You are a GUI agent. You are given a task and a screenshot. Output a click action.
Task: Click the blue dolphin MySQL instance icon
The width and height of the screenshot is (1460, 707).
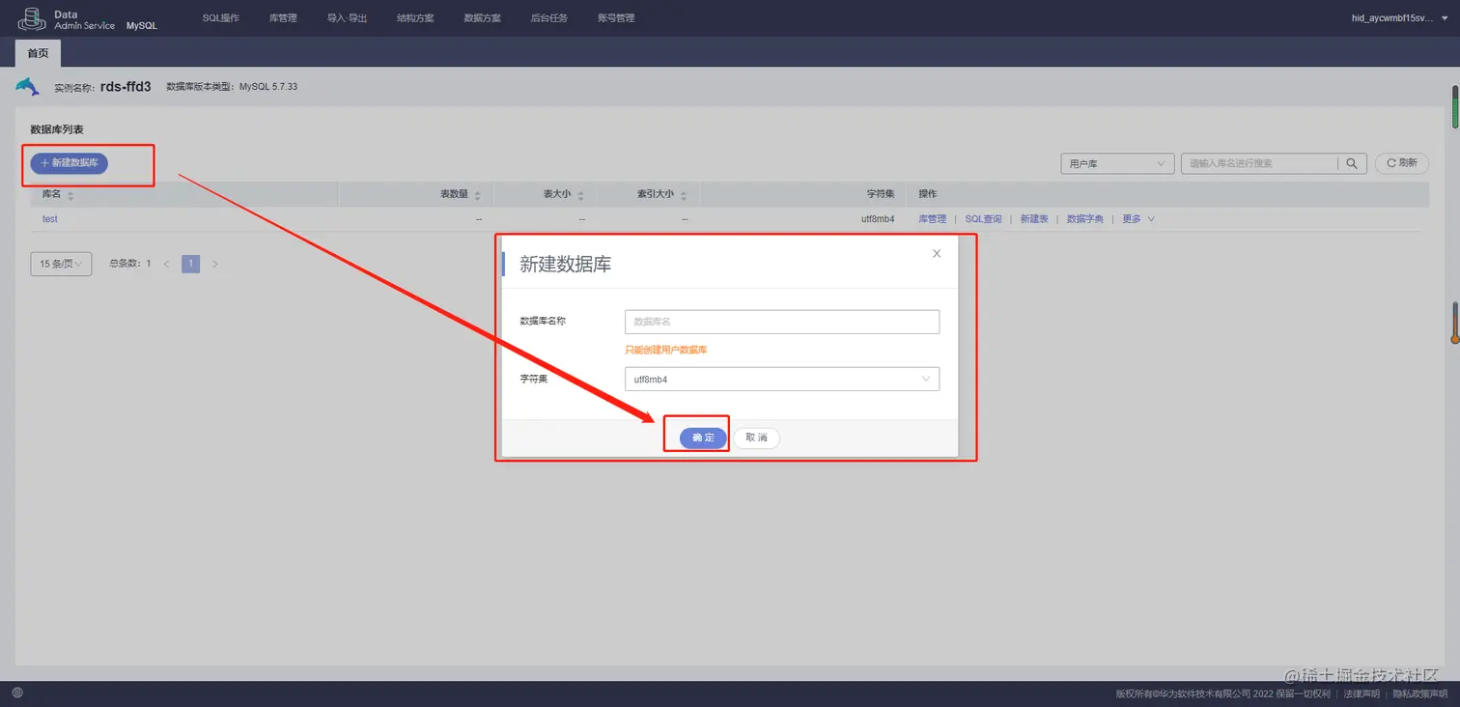pos(27,87)
